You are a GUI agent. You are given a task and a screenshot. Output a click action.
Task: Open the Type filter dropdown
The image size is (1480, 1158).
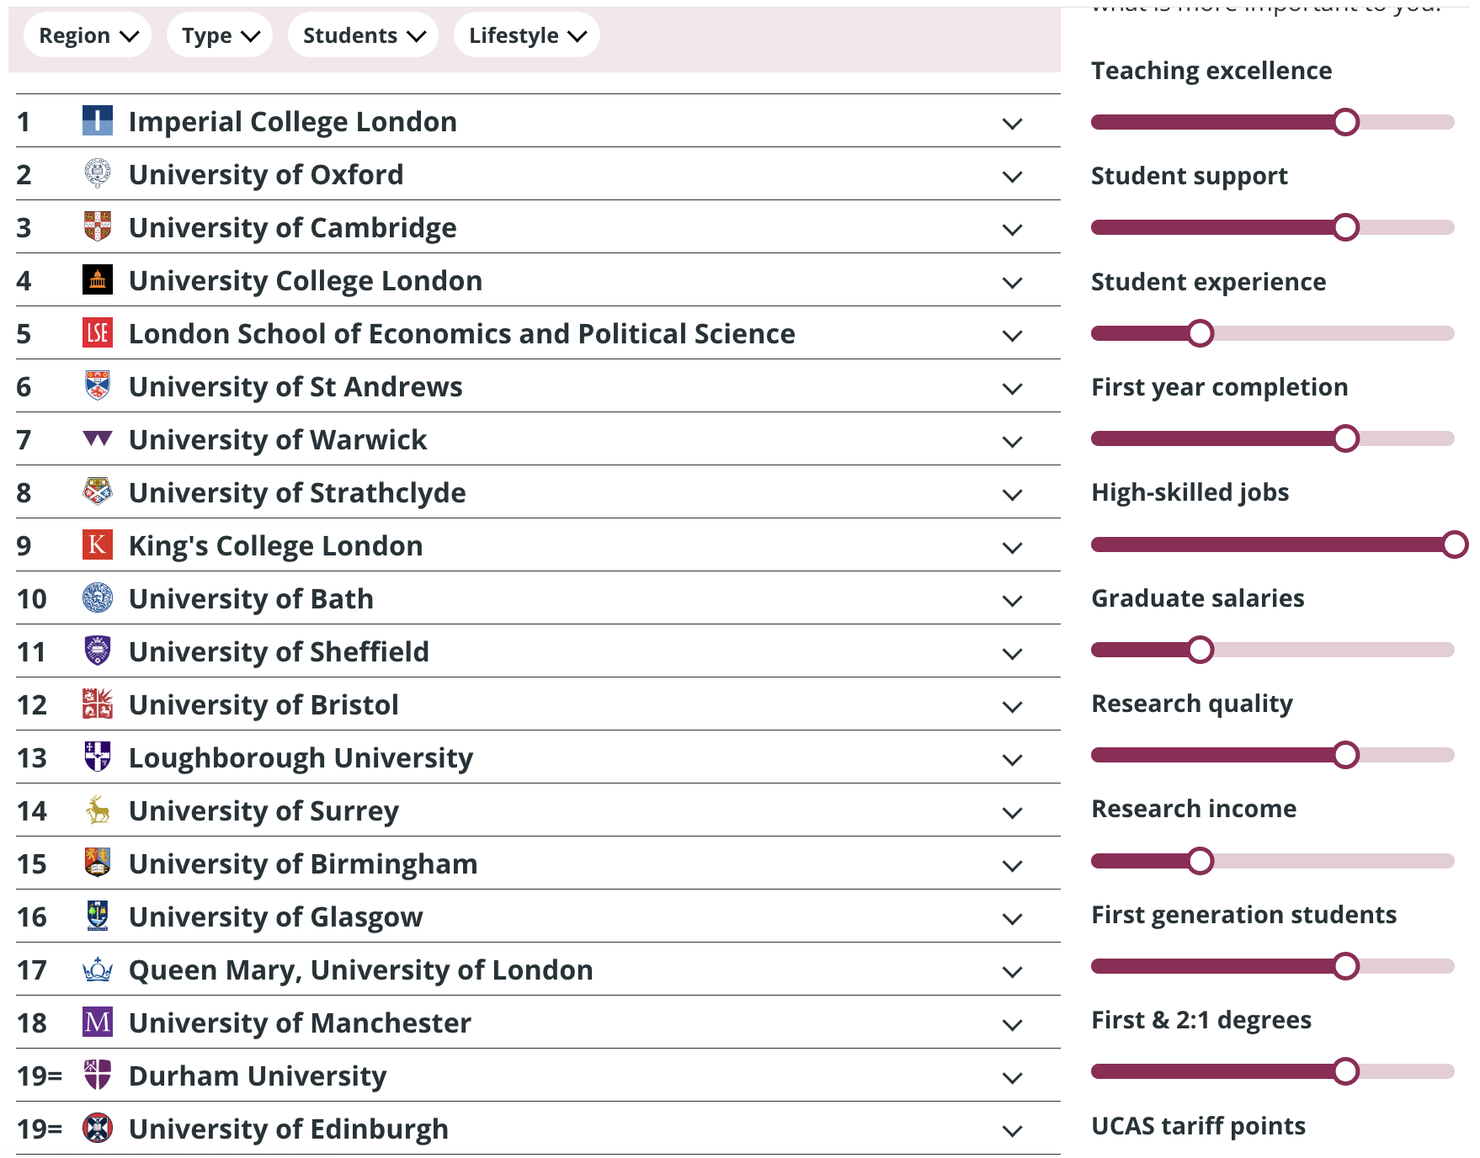point(220,35)
